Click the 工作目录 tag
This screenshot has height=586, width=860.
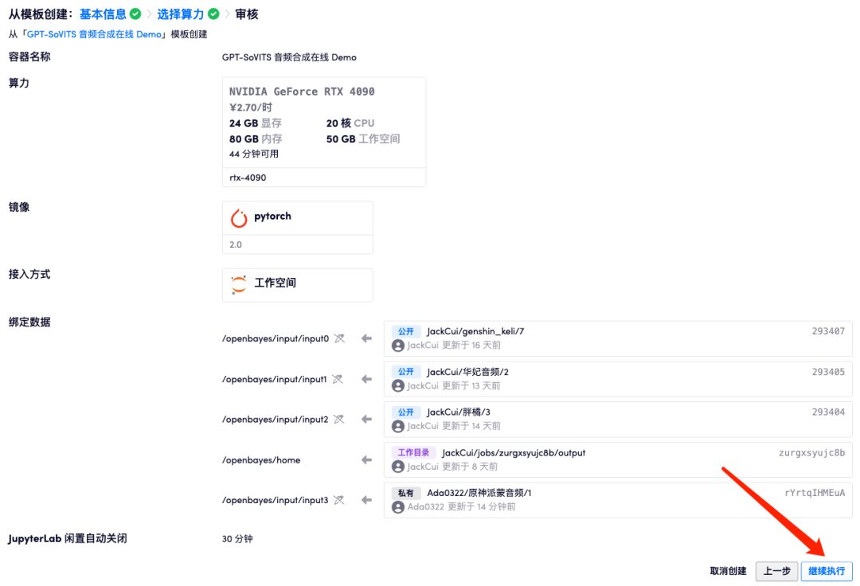point(413,453)
